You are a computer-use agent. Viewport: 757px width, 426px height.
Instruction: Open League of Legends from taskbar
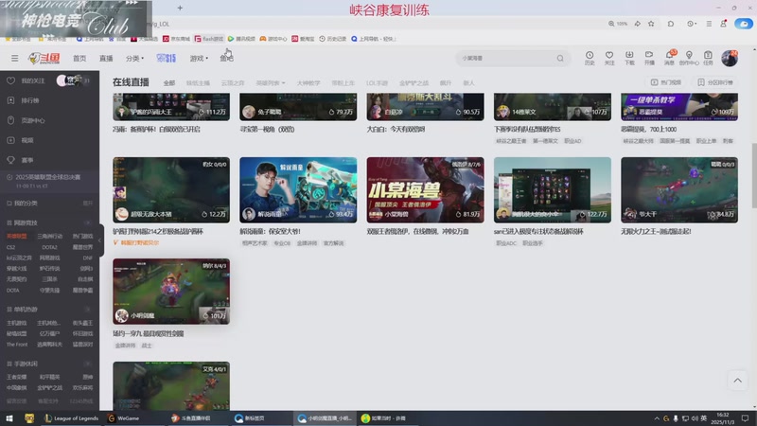[x=71, y=418]
